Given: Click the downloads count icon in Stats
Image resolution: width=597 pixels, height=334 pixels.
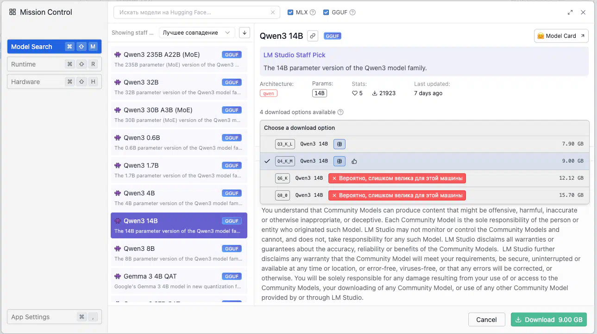Looking at the screenshot, I should 375,93.
